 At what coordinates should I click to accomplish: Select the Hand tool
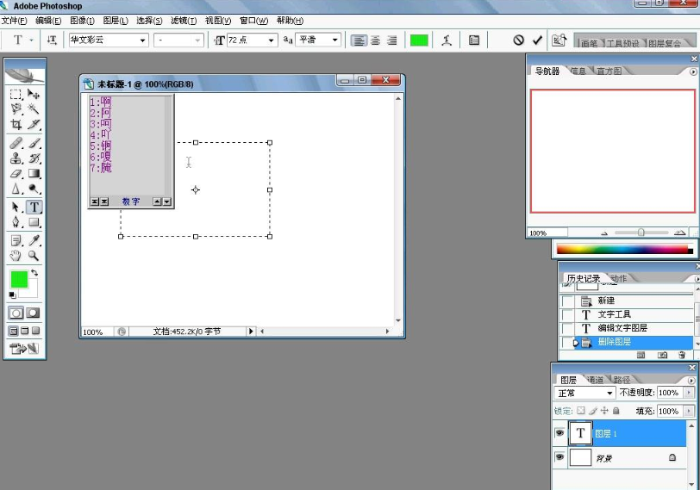[16, 256]
